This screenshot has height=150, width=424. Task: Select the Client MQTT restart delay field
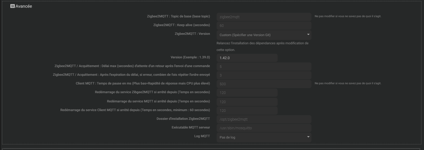(247, 111)
